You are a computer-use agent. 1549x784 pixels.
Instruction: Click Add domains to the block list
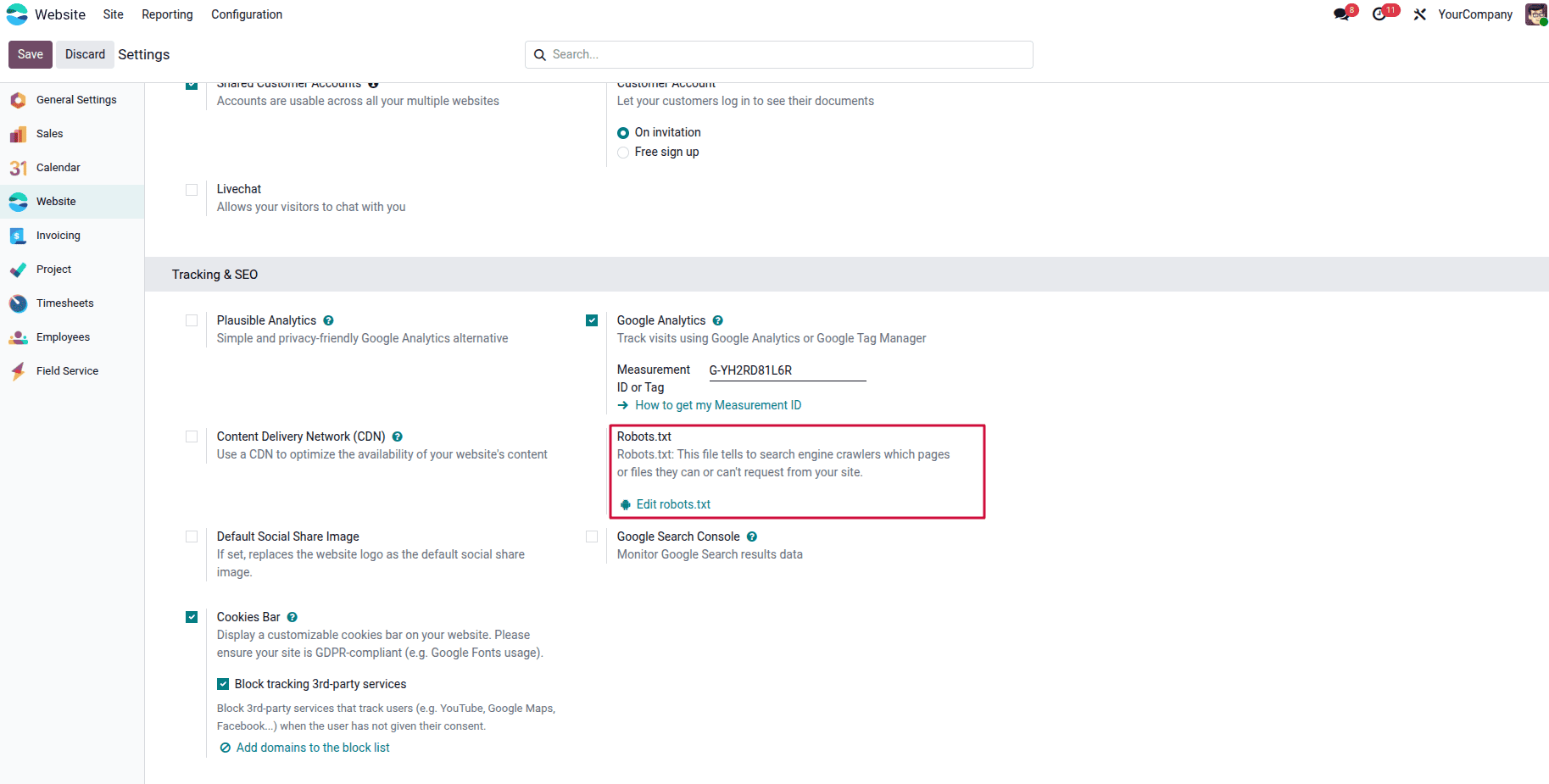[x=304, y=748]
